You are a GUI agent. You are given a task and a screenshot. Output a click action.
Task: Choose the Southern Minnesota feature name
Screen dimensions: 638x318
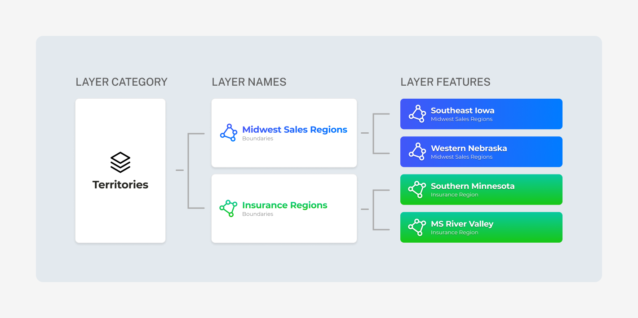[473, 186]
